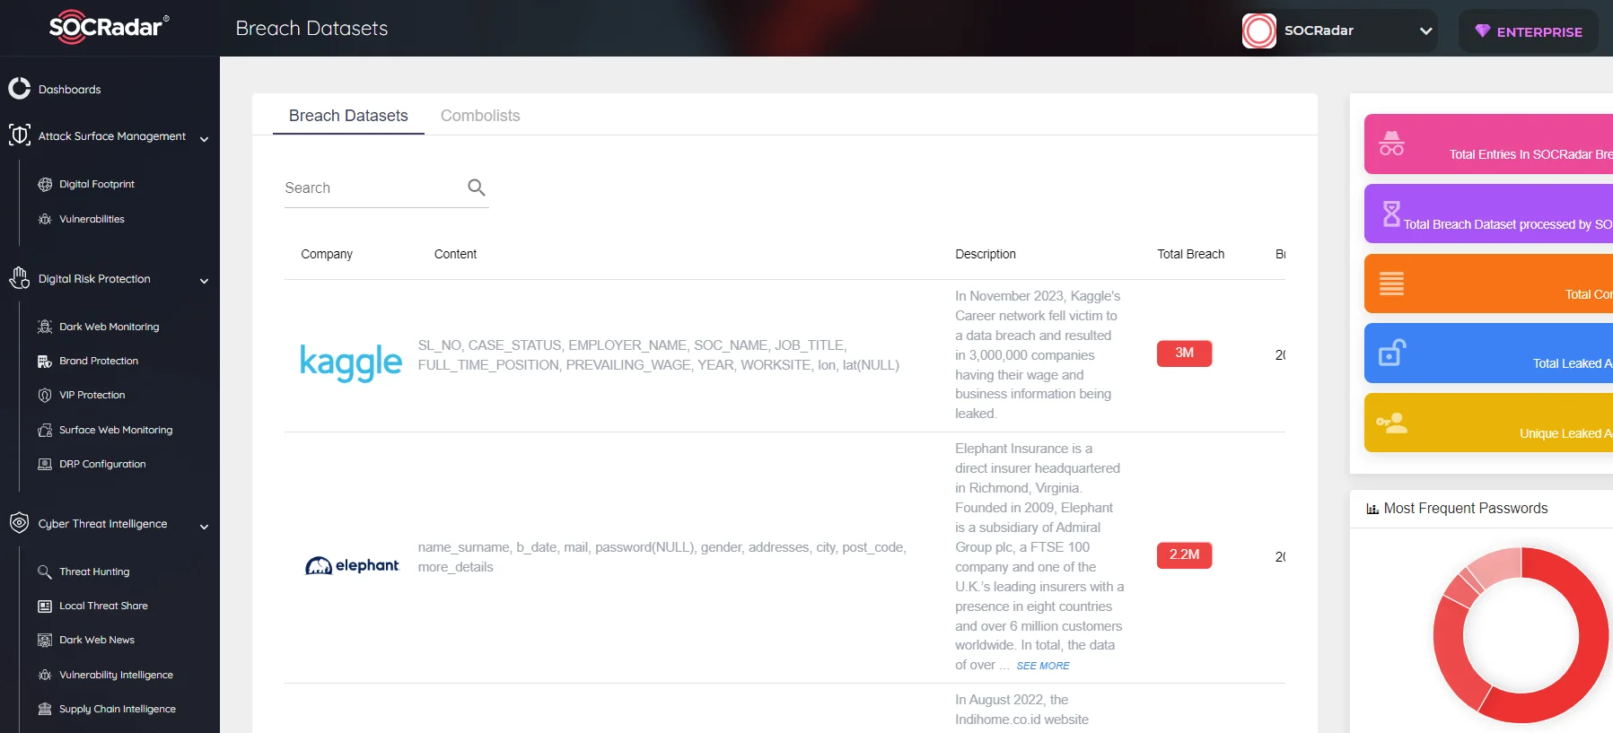Open Dark Web Monitoring page
This screenshot has height=733, width=1613.
coord(109,327)
